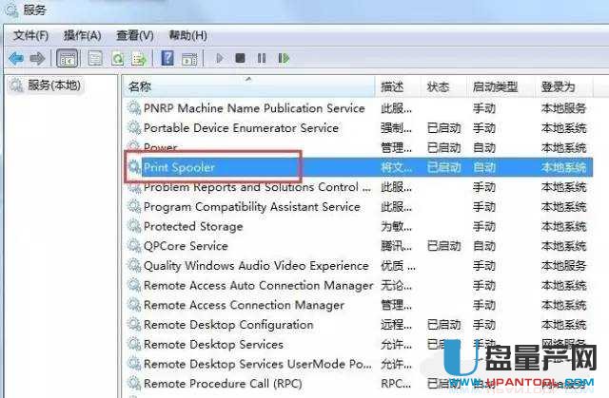Restart the service with restart icon
Viewport: 609px width, 398px height.
click(284, 58)
